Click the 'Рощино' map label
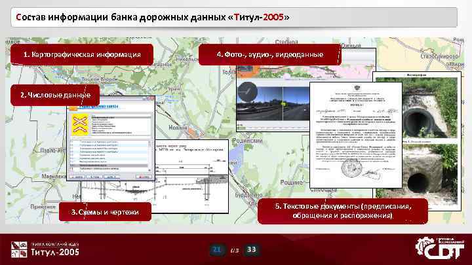 (291, 183)
